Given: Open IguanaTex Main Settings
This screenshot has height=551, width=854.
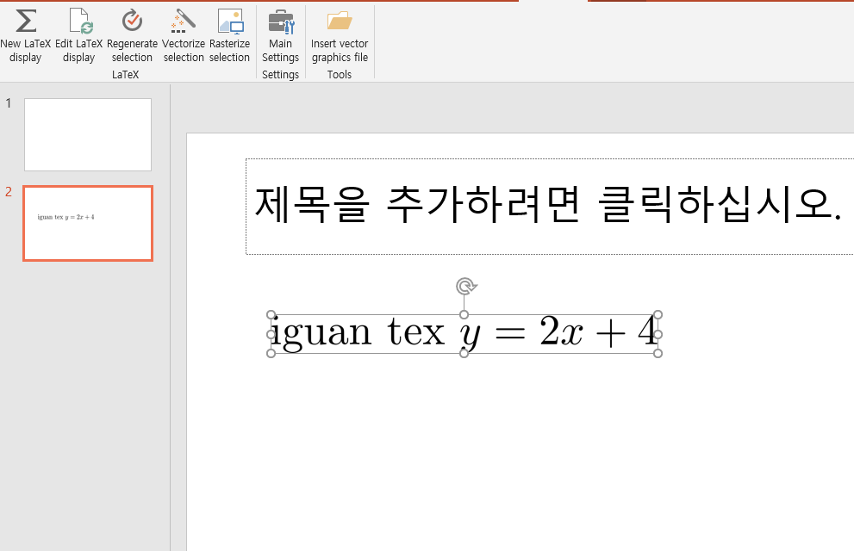Looking at the screenshot, I should pos(280,34).
